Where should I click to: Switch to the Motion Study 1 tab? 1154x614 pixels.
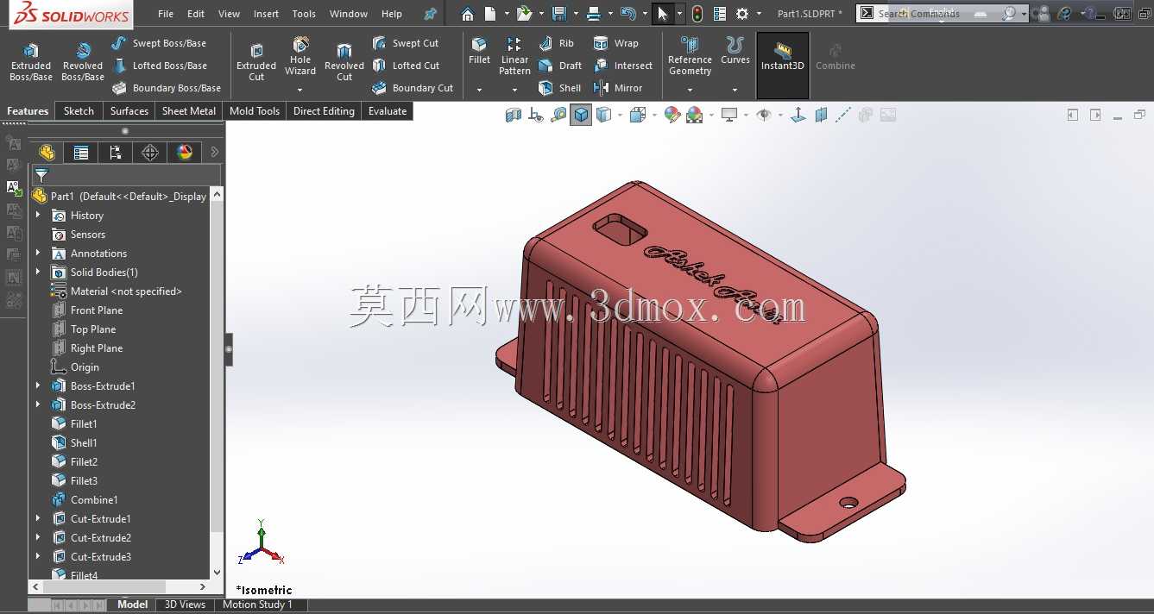(257, 605)
